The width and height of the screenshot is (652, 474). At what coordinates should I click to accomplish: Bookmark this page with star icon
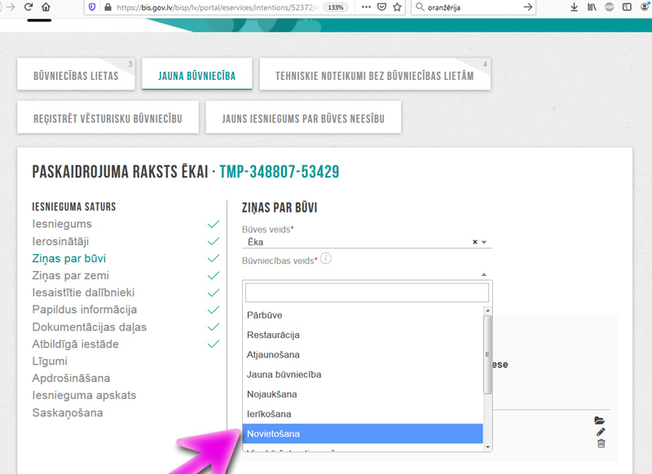coord(397,7)
